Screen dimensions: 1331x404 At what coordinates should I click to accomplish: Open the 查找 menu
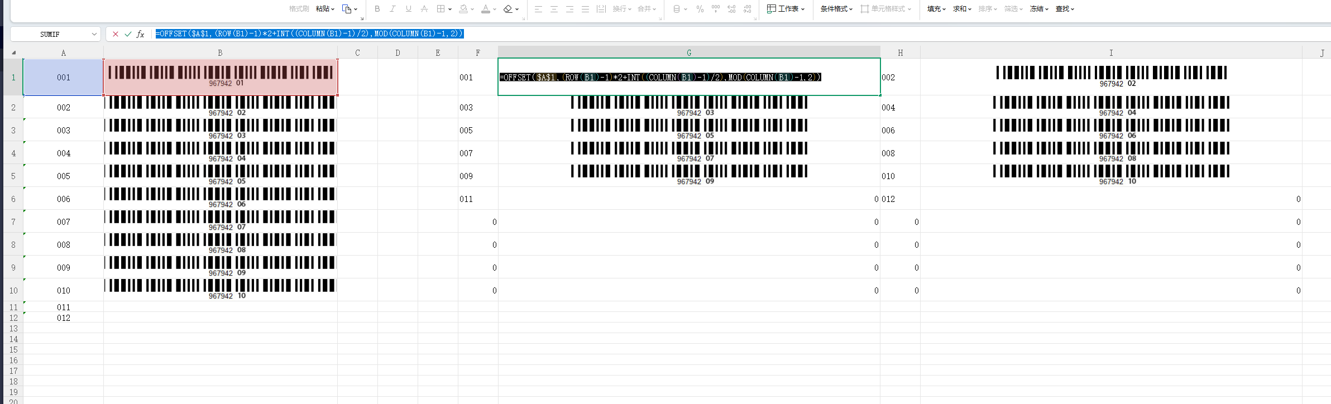click(1065, 9)
